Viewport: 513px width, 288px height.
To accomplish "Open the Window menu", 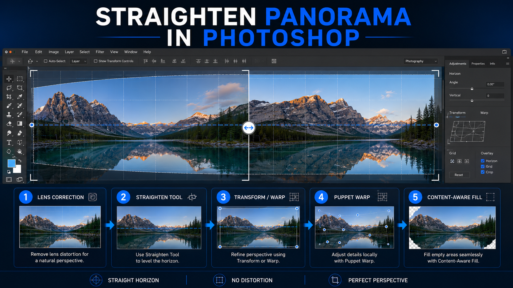I will point(131,52).
